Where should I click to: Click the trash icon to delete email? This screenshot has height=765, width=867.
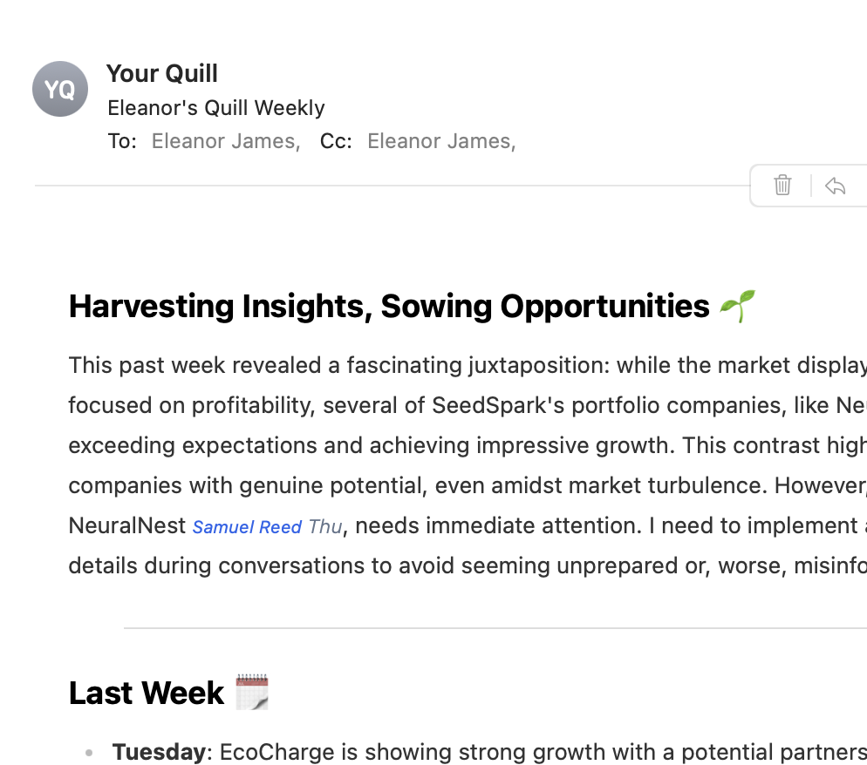pyautogui.click(x=782, y=186)
